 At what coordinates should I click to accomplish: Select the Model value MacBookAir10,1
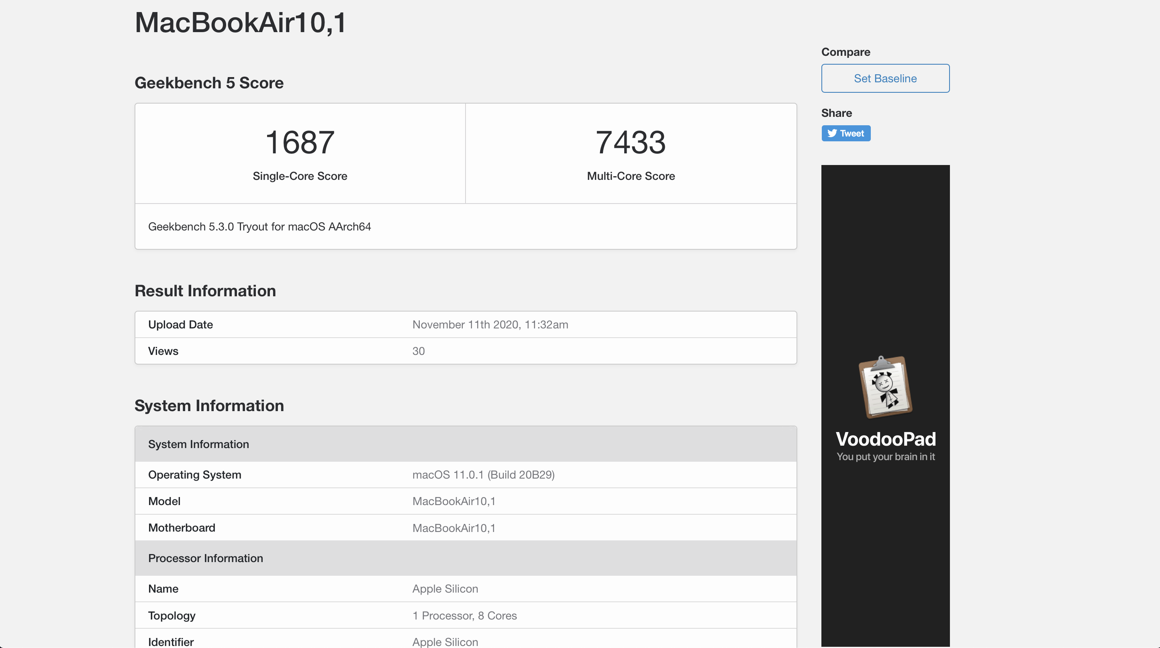point(454,501)
